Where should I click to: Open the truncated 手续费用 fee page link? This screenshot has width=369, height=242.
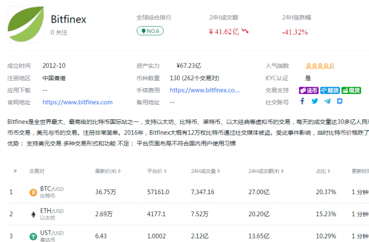tap(204, 90)
